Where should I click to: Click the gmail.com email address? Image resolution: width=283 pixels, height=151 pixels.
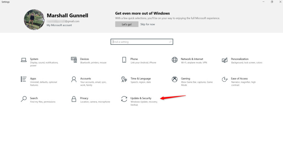pos(63,21)
